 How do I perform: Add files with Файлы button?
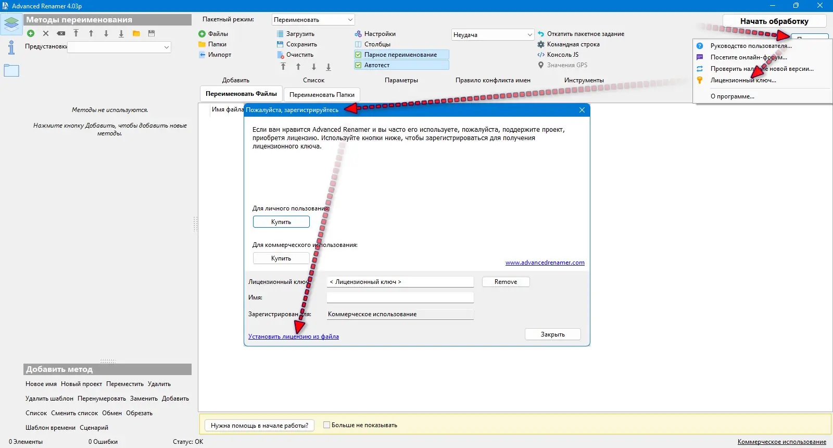click(x=213, y=34)
